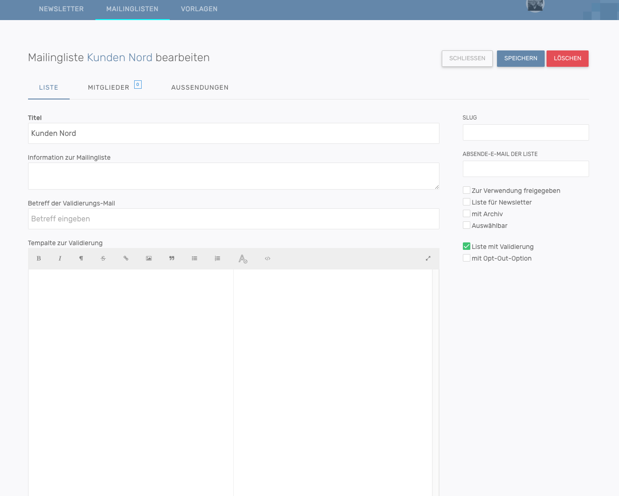Add a blockquote with the quote icon
Screen dimensions: 619x496
coord(172,258)
